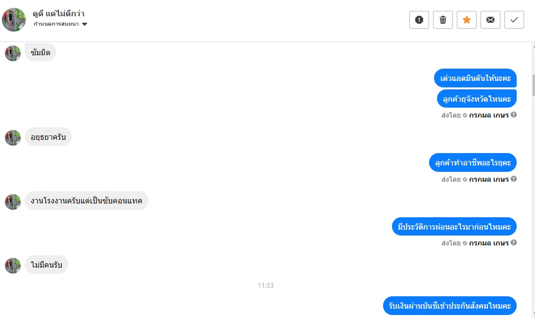Viewport: 535px width, 319px height.
Task: Click help icon under ลูกค้าทำอาชีพอะไรคะ message
Action: [x=514, y=179]
